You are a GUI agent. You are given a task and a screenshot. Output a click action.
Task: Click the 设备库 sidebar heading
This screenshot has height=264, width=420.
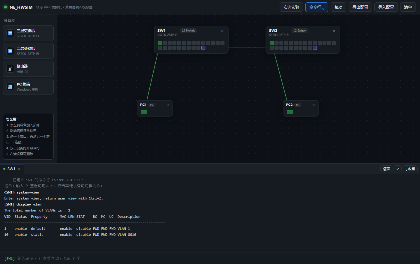point(9,21)
